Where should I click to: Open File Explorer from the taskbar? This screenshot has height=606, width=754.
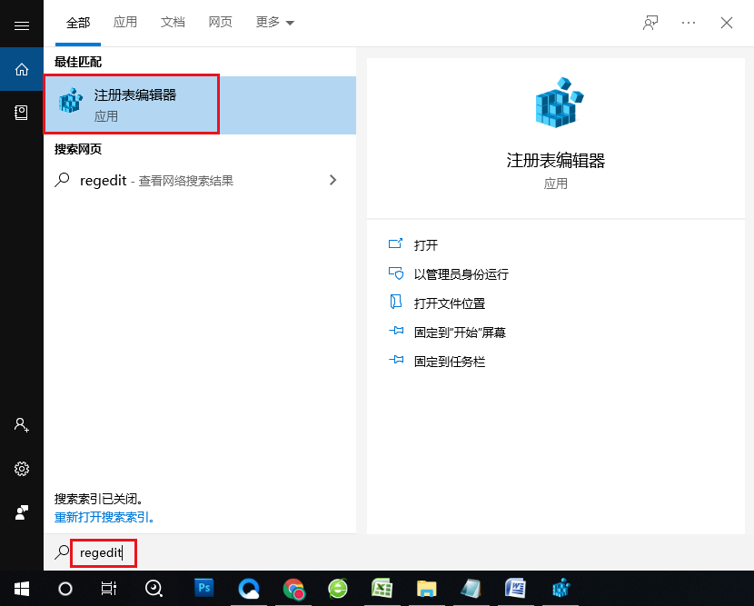427,588
